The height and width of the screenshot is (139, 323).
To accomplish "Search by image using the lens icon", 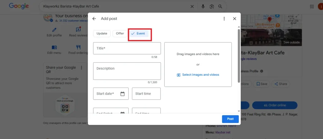I will tap(212, 7).
